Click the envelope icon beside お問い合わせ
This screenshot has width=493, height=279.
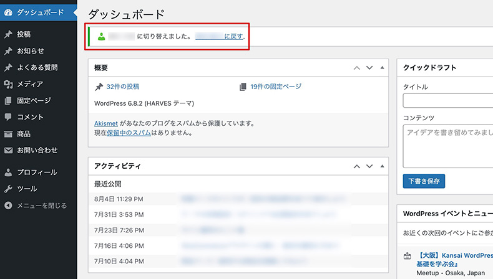(8, 150)
